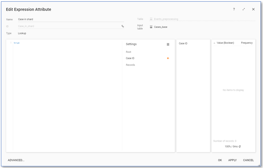Open the help question mark icon

(x=234, y=9)
